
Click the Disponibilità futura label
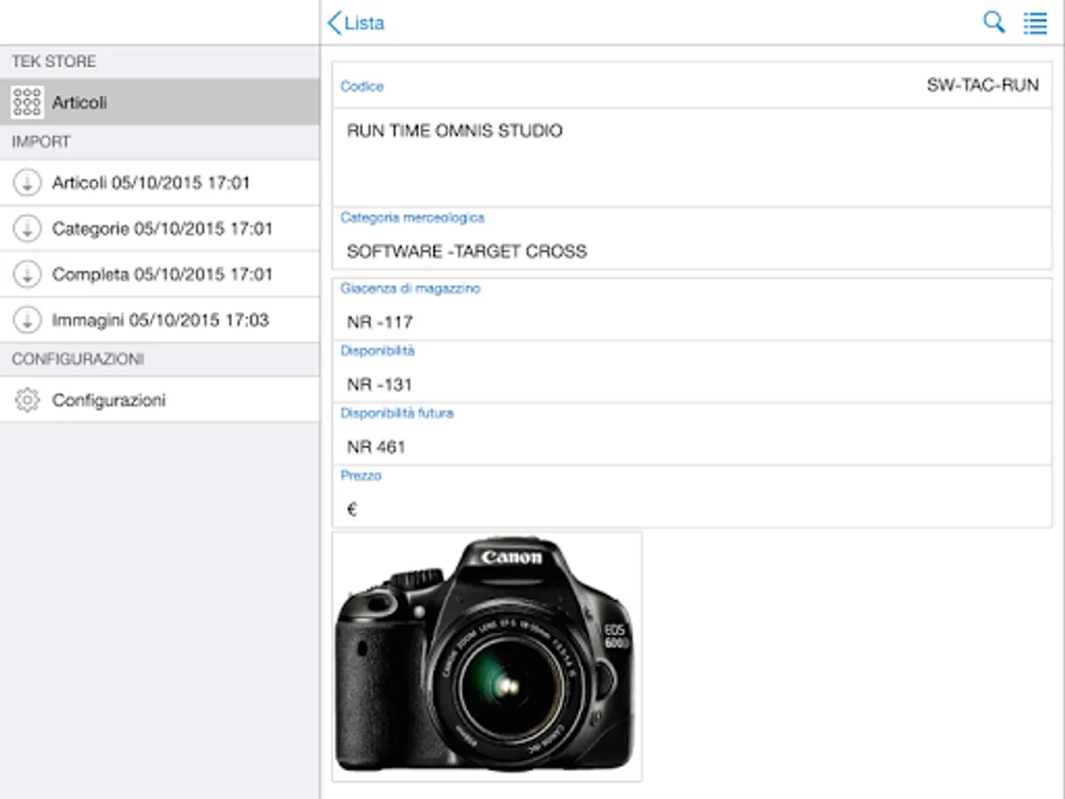[x=397, y=413]
